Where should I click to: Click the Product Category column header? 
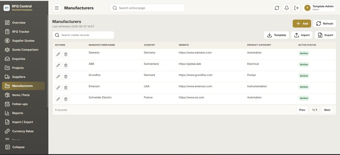pos(259,45)
